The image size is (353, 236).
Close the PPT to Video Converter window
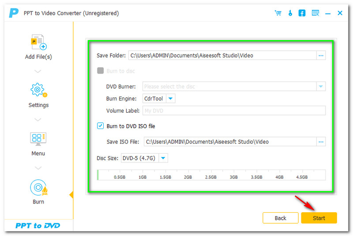340,13
